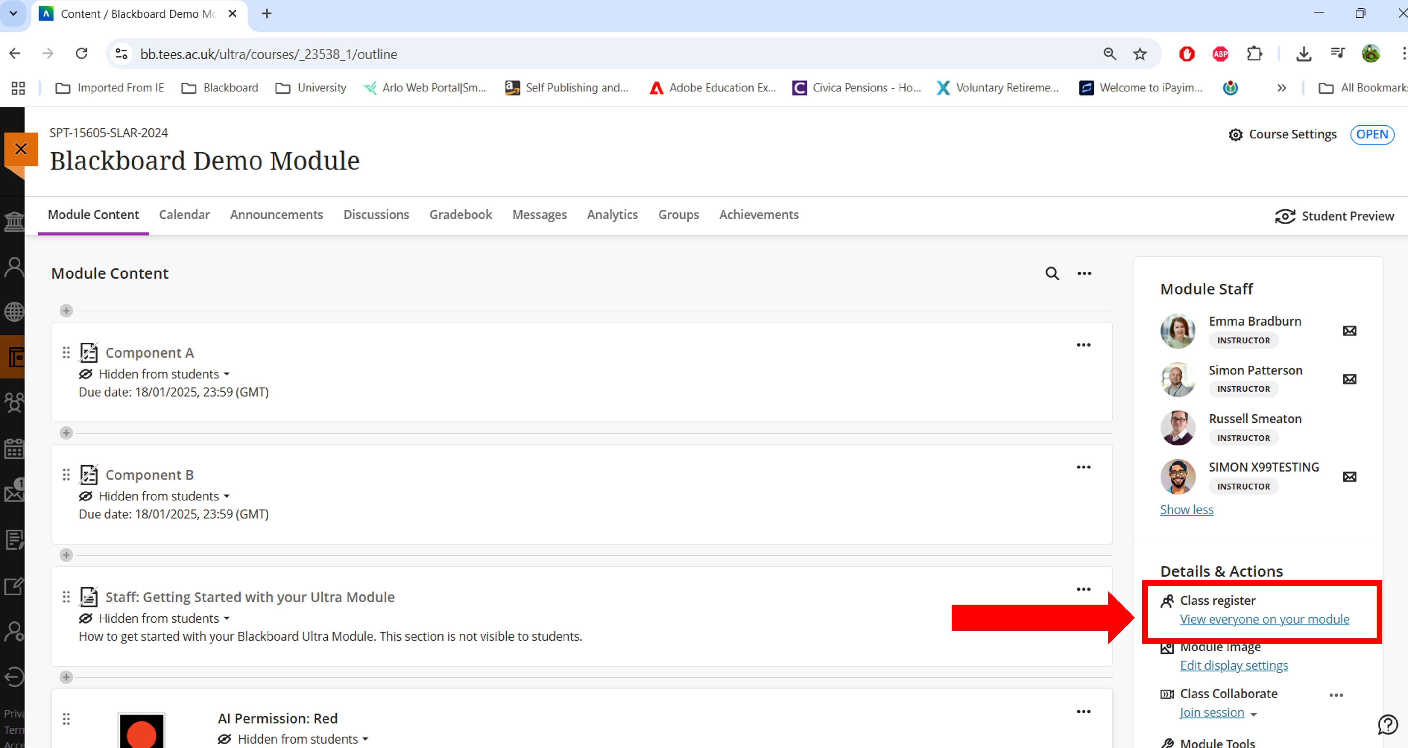This screenshot has width=1408, height=748.
Task: Toggle the OPEN course status badge
Action: pos(1372,134)
